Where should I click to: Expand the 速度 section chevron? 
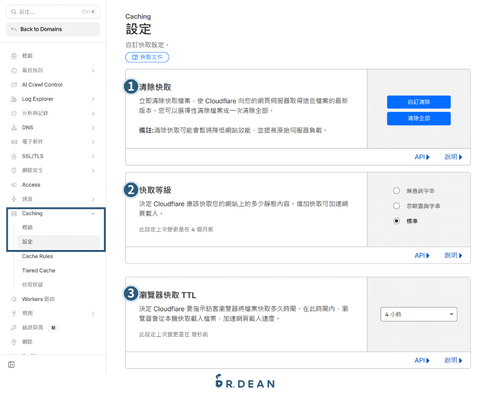click(93, 199)
